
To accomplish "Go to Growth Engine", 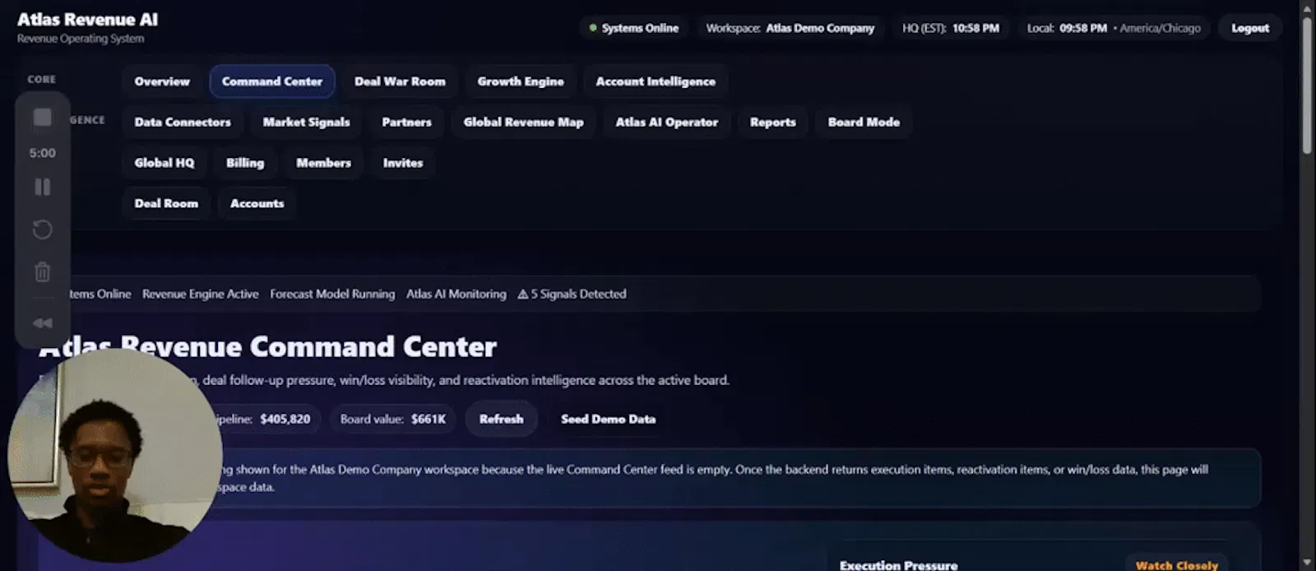I will (521, 81).
